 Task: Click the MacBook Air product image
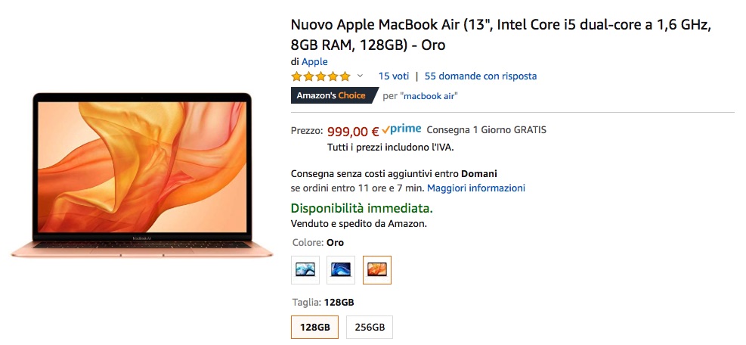pyautogui.click(x=142, y=175)
